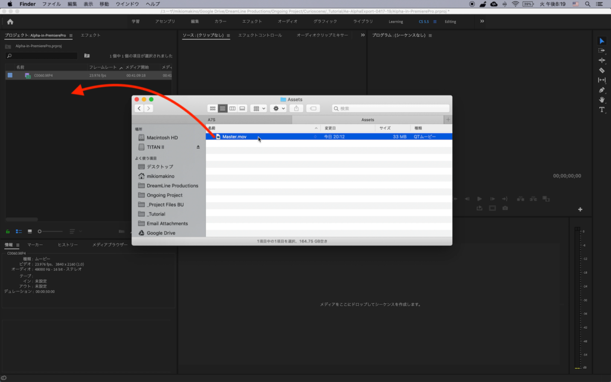The height and width of the screenshot is (382, 611).
Task: Select Master.mov file in Finder
Action: (329, 137)
